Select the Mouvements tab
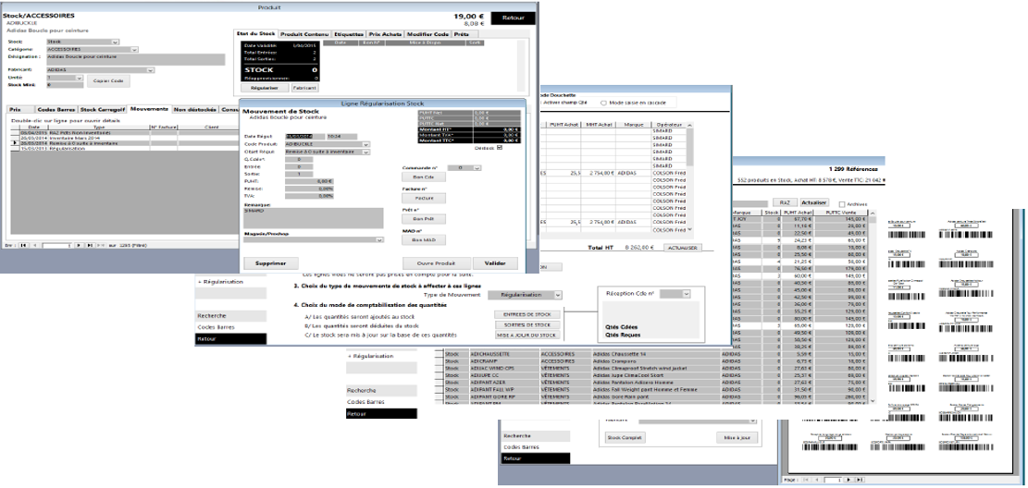Screen dimensions: 1028x488 pos(149,109)
